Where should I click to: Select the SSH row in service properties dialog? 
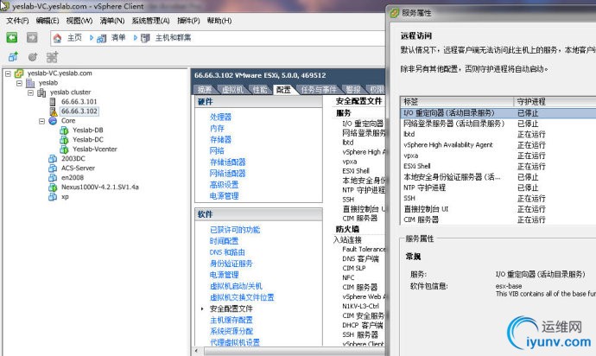click(x=498, y=198)
